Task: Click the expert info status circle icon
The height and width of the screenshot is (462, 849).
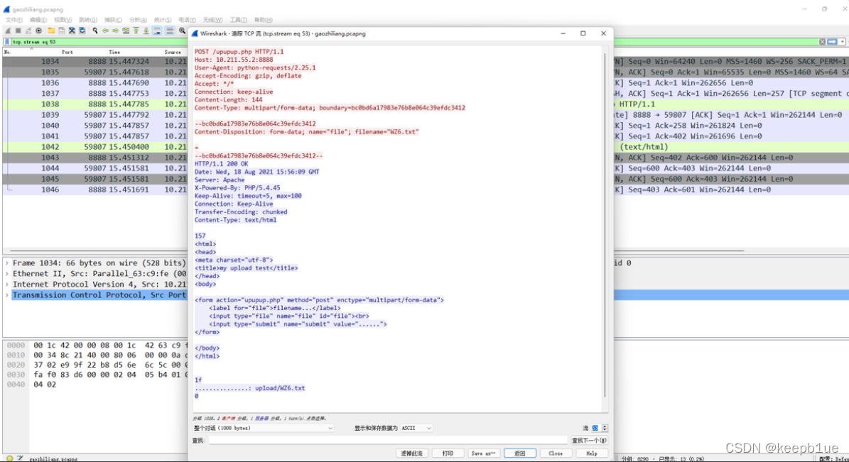Action: (x=9, y=458)
